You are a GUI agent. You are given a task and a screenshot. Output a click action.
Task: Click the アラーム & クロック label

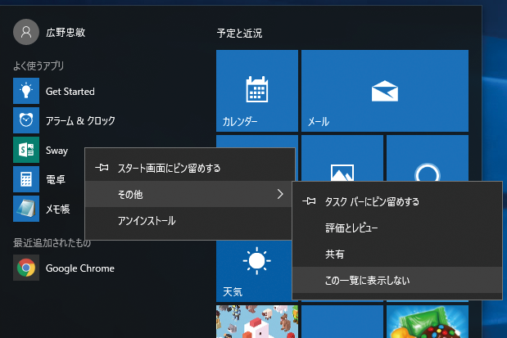[x=80, y=121]
